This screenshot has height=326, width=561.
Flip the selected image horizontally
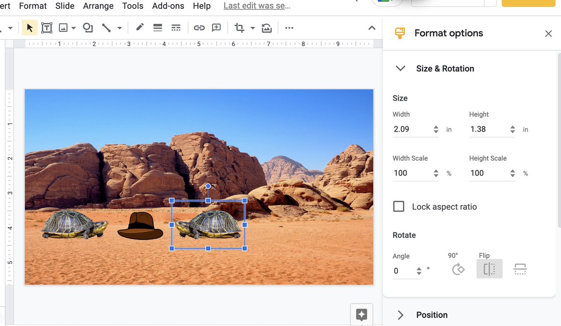[x=489, y=269]
